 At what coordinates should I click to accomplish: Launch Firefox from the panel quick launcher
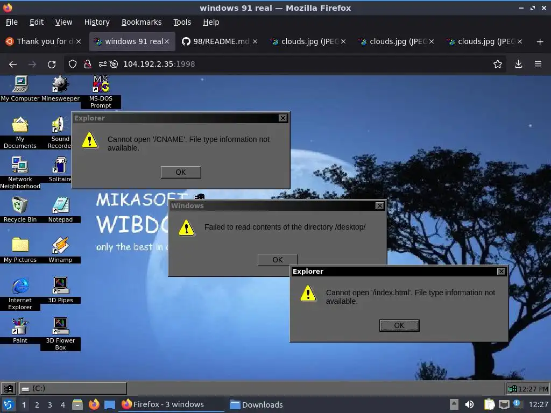click(94, 404)
